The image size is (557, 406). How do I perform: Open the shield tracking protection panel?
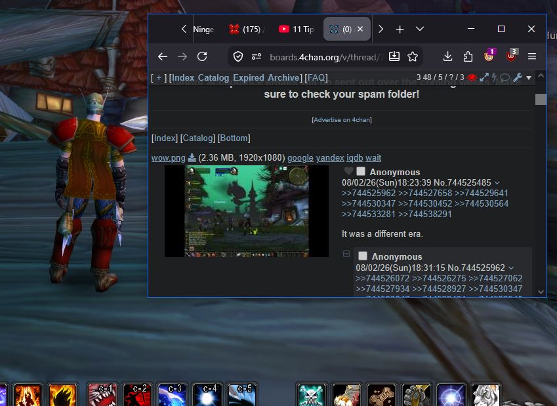point(238,56)
